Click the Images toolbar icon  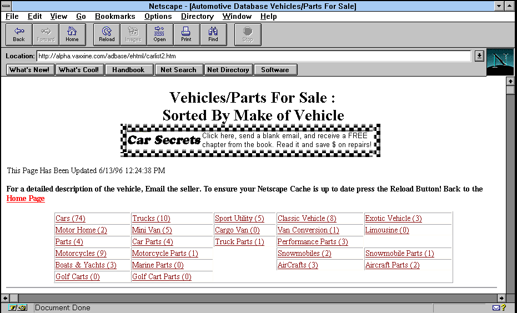tap(133, 34)
